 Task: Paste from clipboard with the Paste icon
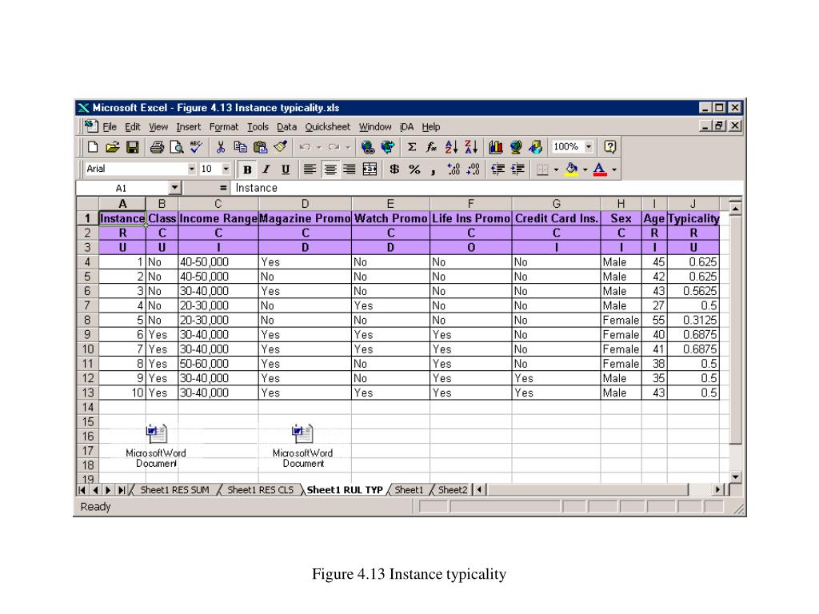tap(260, 147)
